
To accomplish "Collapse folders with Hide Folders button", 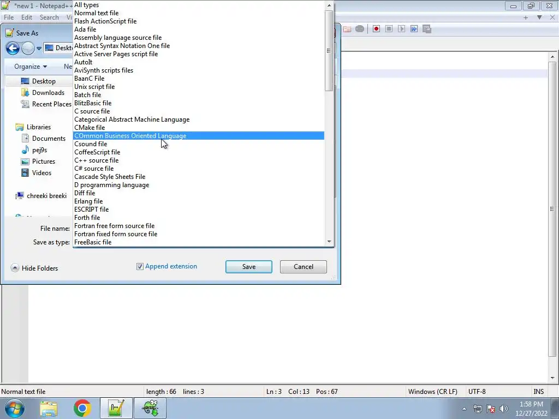I will pos(34,268).
